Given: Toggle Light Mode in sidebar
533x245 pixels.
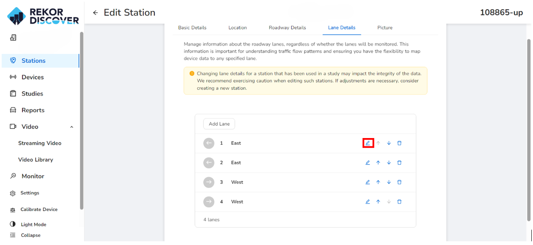Looking at the screenshot, I should coord(28,224).
